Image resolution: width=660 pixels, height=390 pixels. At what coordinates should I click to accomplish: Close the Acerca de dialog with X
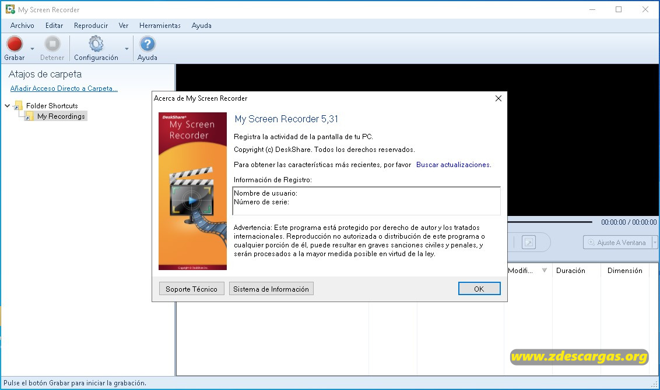point(498,98)
